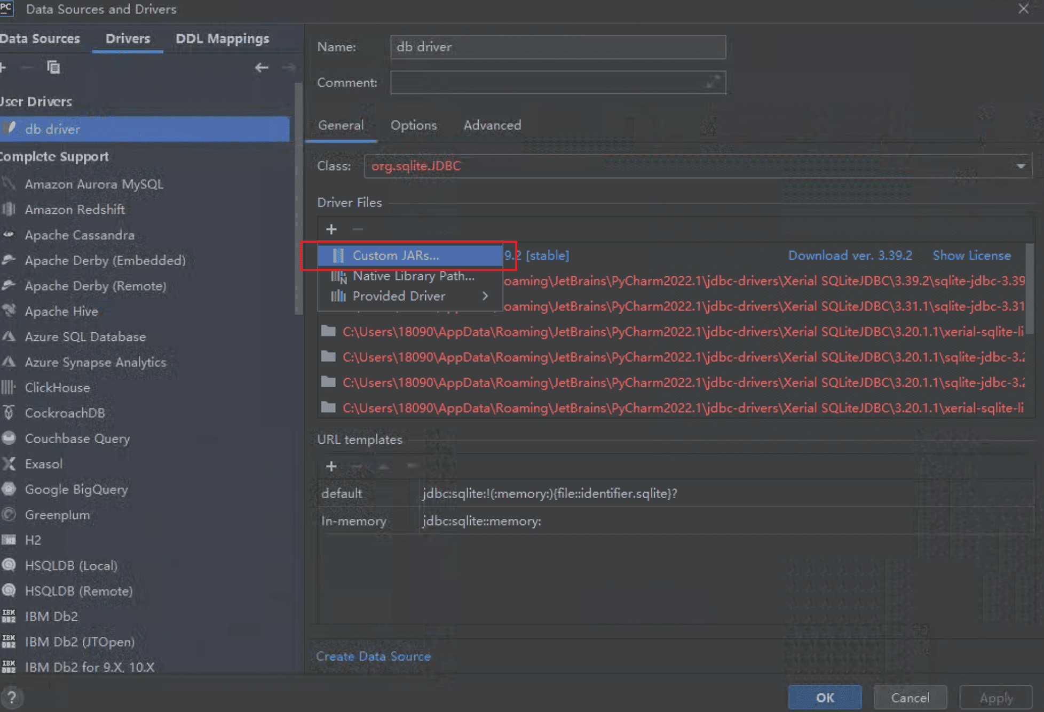Open the Class dropdown arrow
Image resolution: width=1044 pixels, height=712 pixels.
[1021, 166]
